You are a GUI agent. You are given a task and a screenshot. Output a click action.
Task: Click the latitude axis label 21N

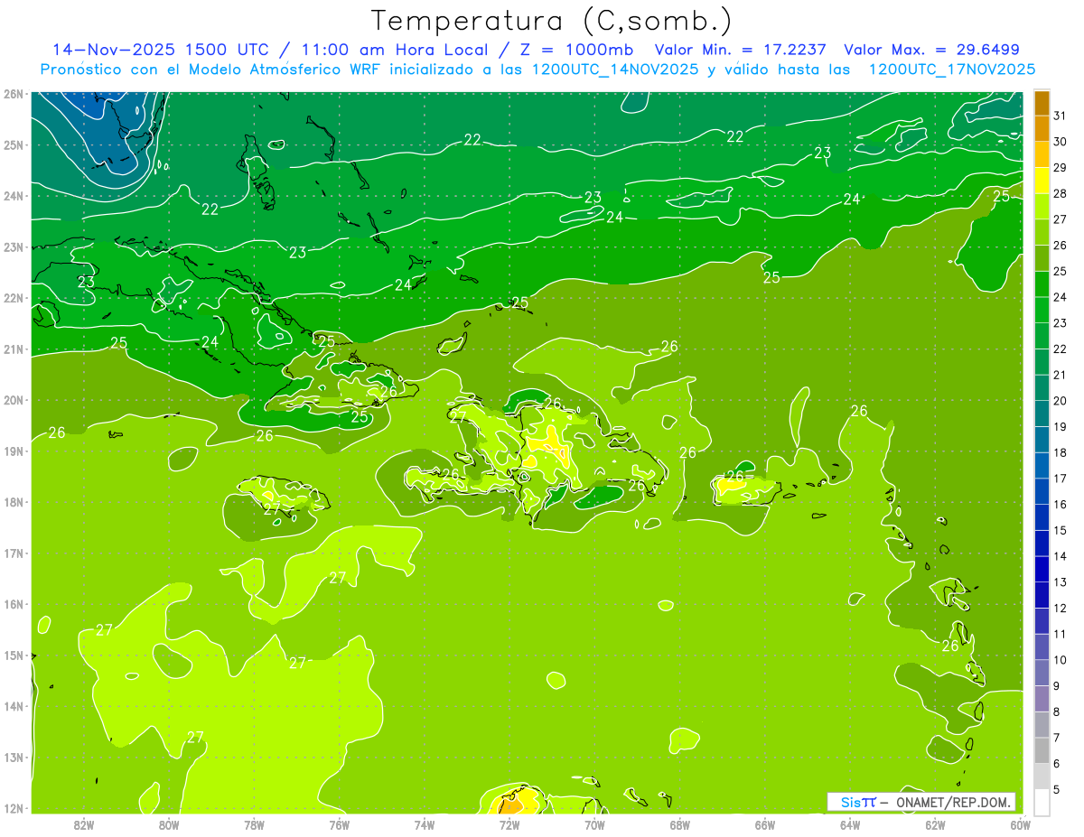tap(13, 349)
